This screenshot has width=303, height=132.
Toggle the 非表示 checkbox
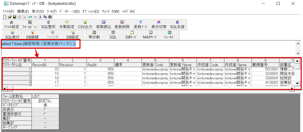point(45,109)
